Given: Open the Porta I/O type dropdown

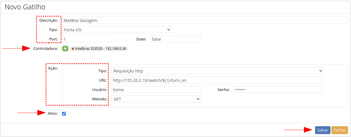Looking at the screenshot, I should click(x=116, y=30).
